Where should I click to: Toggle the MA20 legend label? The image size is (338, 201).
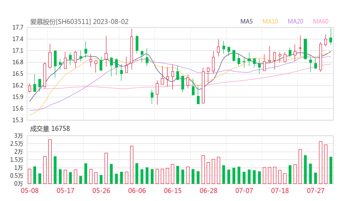(x=296, y=21)
